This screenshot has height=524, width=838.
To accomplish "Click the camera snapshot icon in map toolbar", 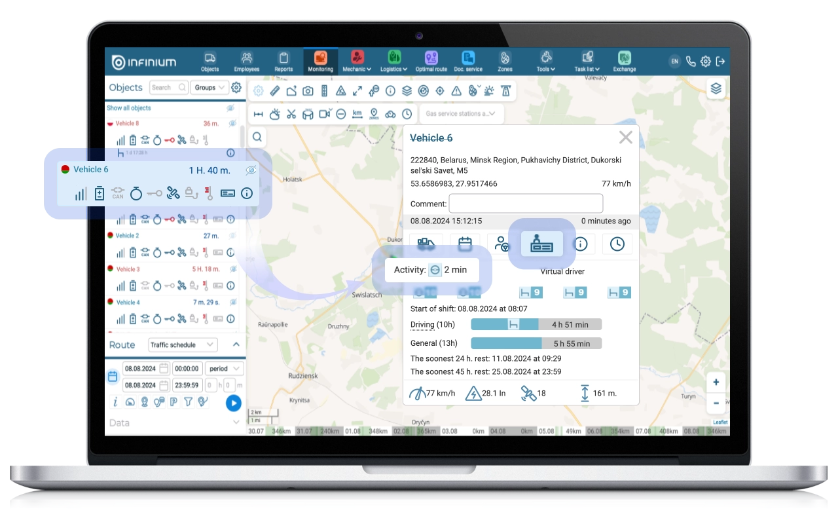I will coord(308,91).
